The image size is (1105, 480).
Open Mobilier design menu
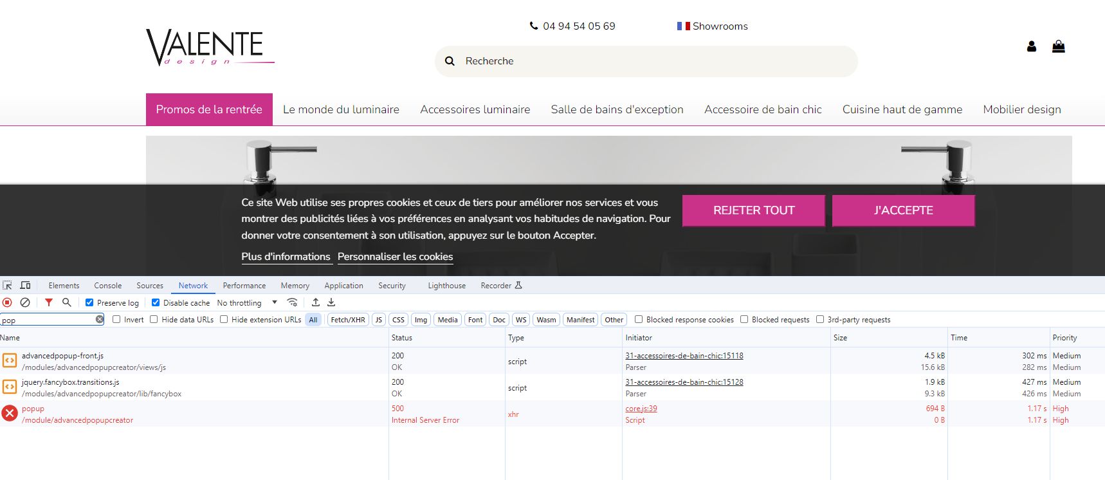(x=1022, y=109)
